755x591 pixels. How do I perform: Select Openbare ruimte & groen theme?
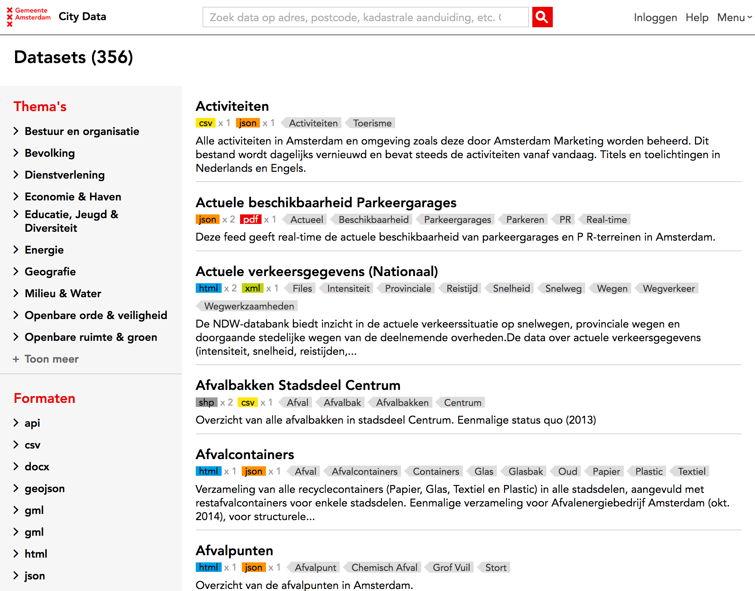coord(91,337)
